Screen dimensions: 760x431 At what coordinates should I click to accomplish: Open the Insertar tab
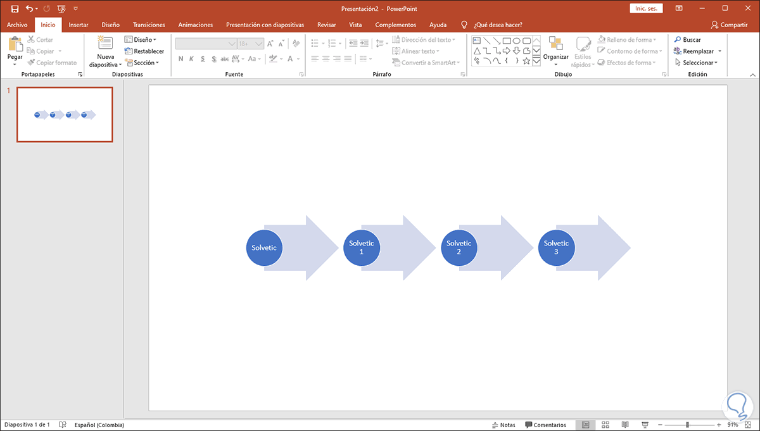(79, 25)
